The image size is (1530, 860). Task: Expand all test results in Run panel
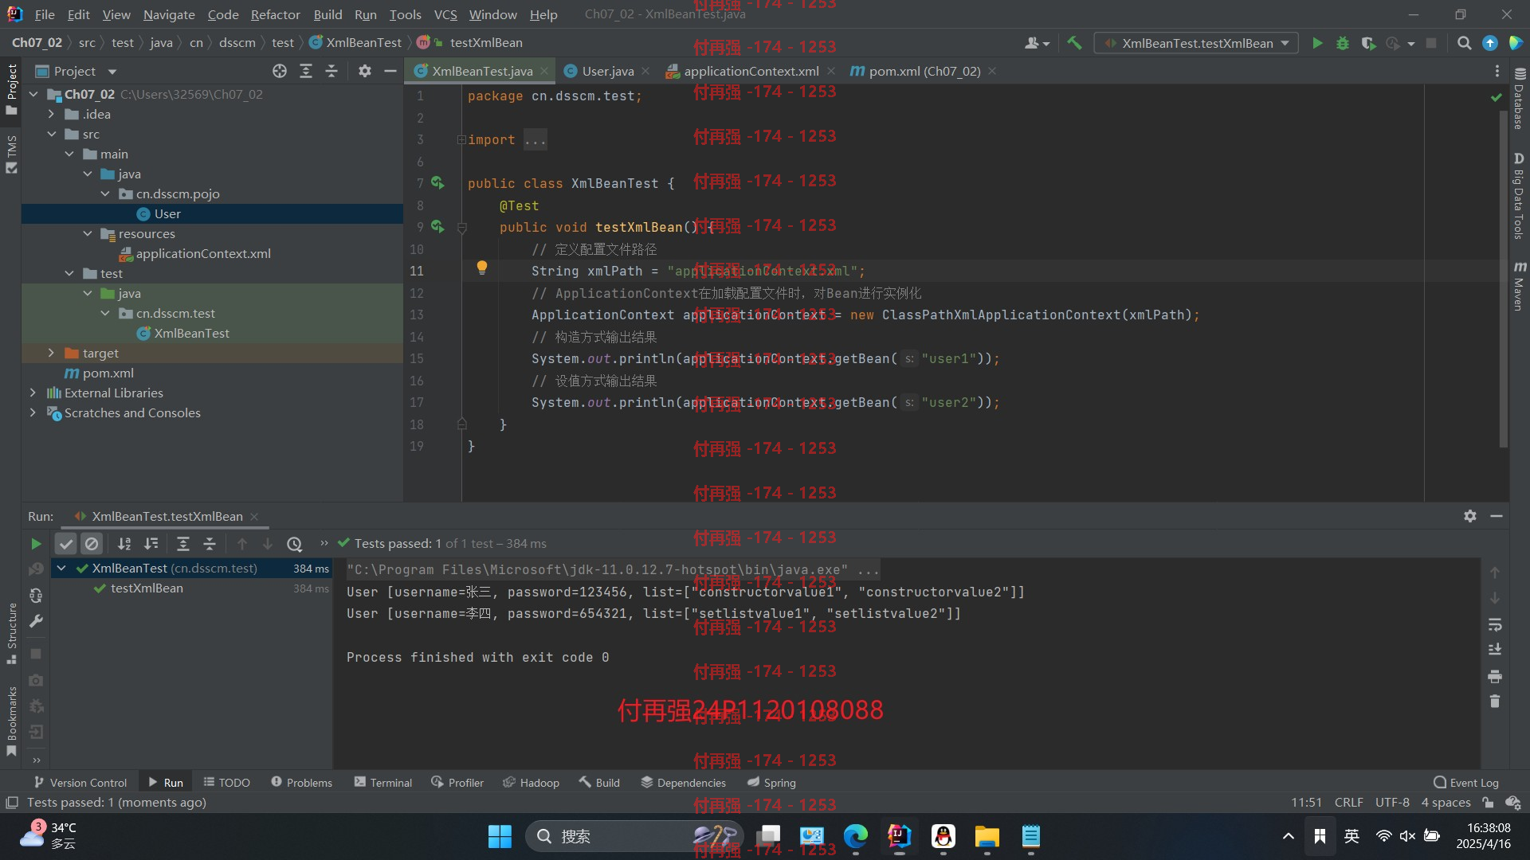[183, 544]
